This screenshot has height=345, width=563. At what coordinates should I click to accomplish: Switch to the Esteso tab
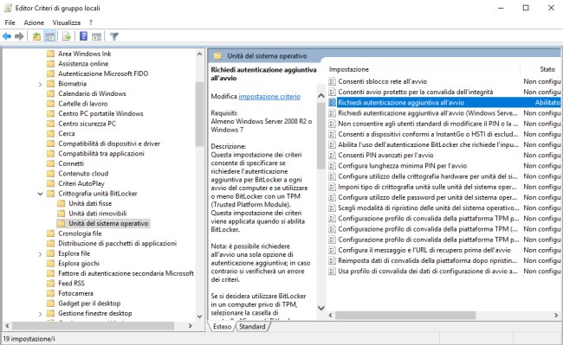point(223,326)
